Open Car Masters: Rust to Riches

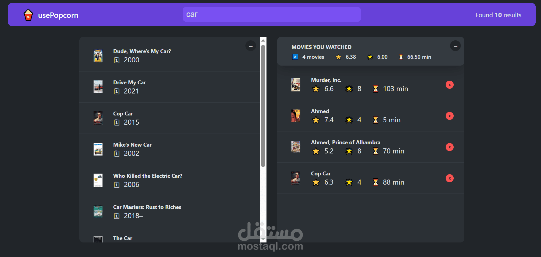tap(169, 212)
